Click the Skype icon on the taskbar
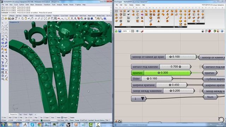This screenshot has height=127, width=226. coord(32,125)
